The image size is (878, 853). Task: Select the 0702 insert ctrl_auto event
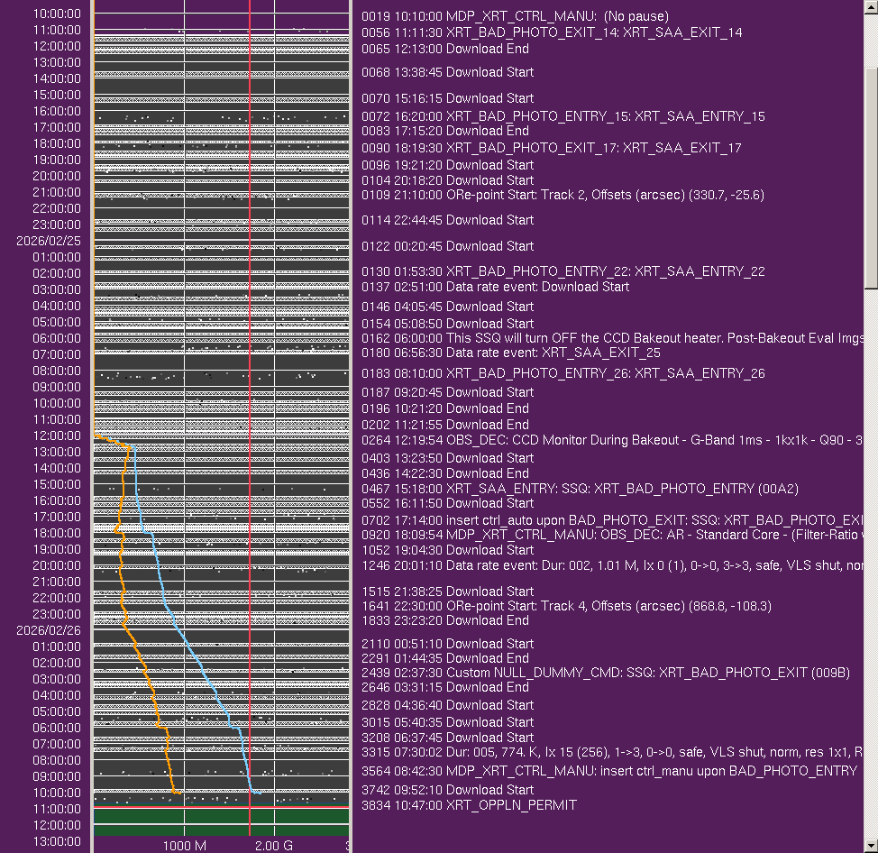[613, 520]
